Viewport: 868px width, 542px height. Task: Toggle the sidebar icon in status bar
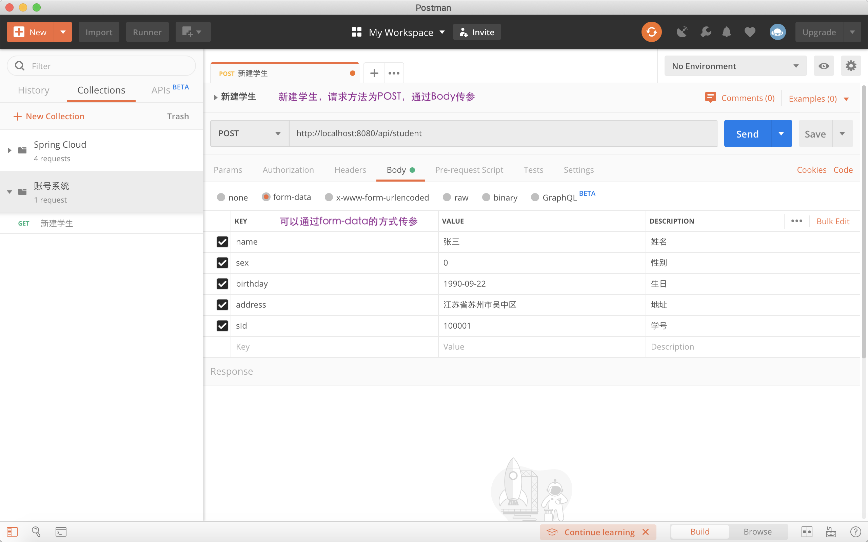(12, 531)
